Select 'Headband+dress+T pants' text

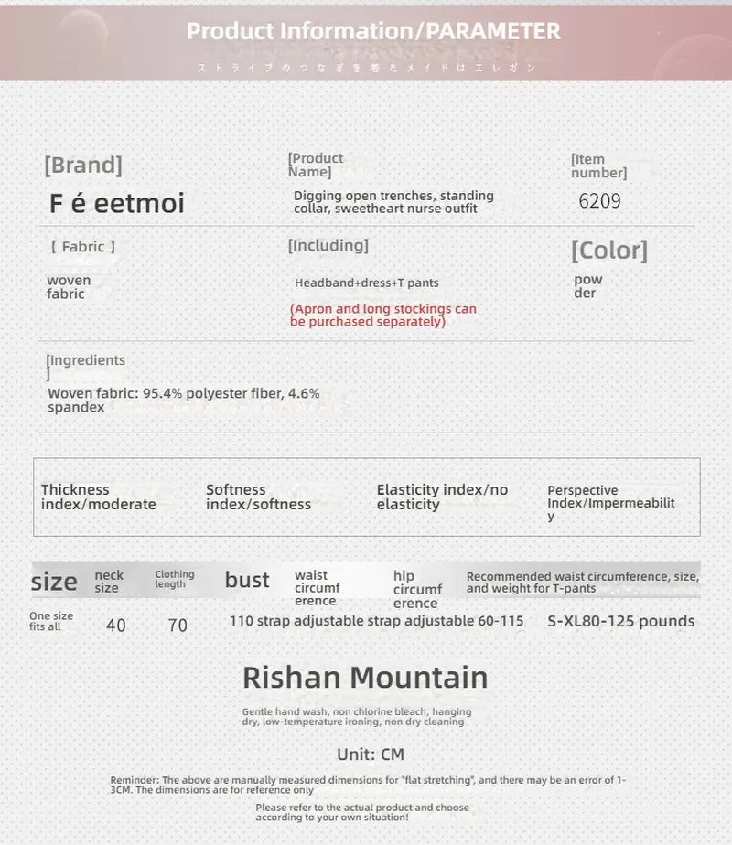click(367, 283)
